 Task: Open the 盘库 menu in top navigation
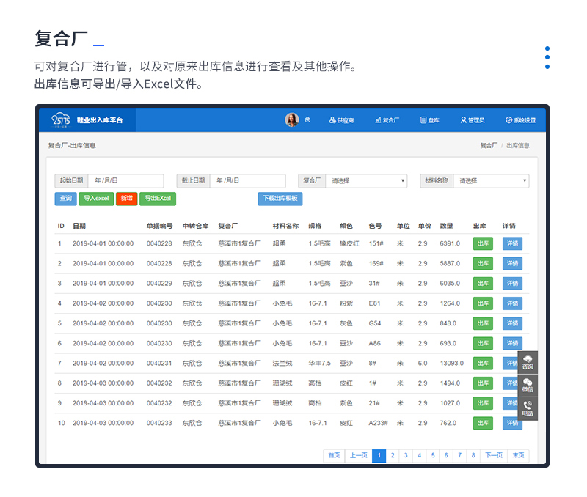click(429, 120)
